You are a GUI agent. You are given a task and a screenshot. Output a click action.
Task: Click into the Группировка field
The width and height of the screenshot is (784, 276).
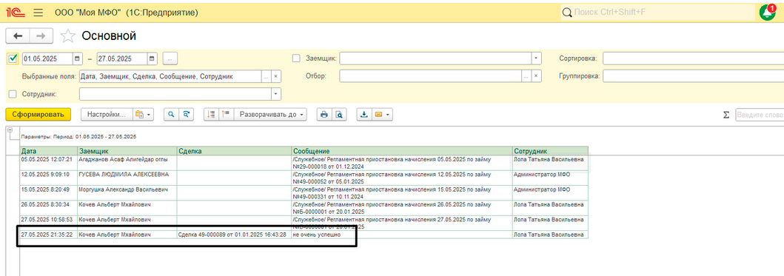(693, 76)
